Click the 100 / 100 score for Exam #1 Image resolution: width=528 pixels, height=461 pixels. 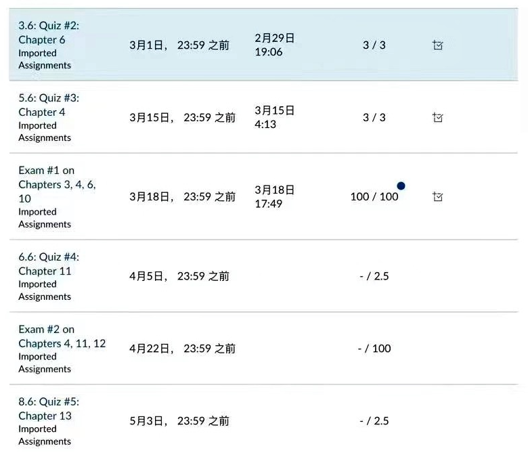(374, 197)
